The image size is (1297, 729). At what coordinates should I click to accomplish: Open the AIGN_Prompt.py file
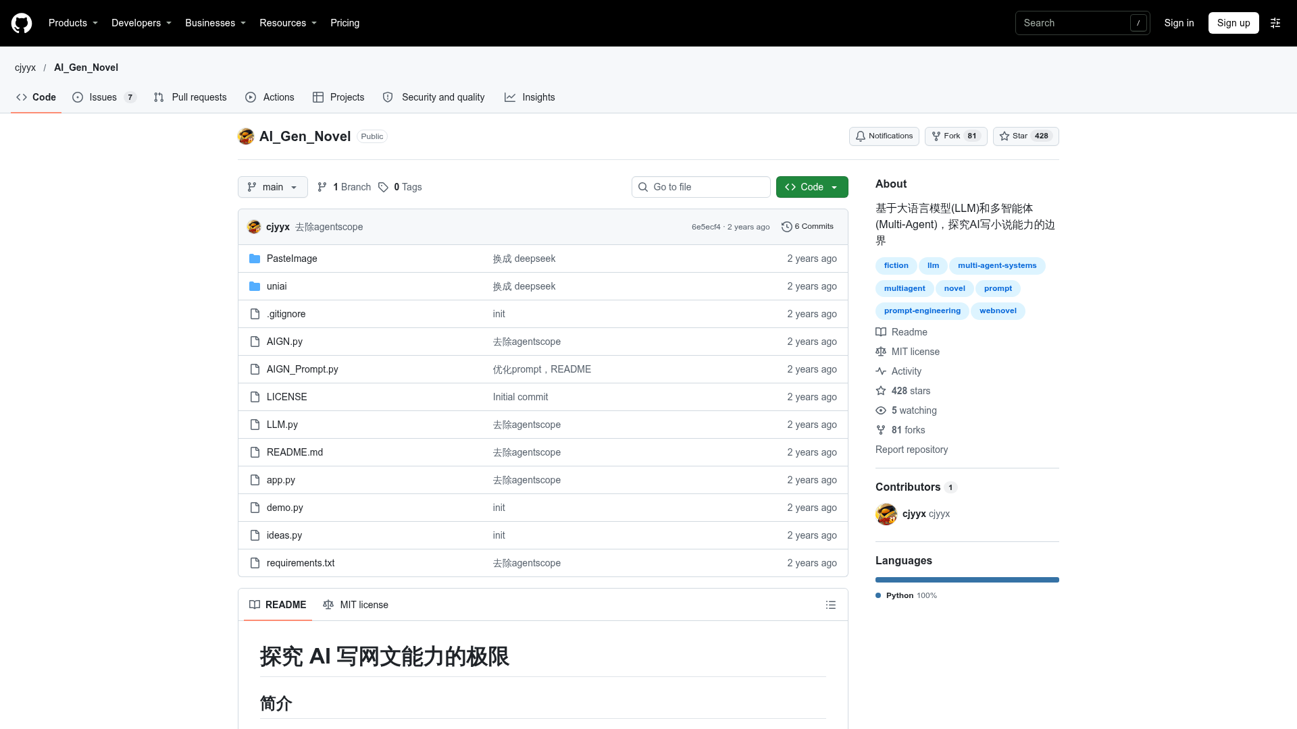pyautogui.click(x=303, y=369)
